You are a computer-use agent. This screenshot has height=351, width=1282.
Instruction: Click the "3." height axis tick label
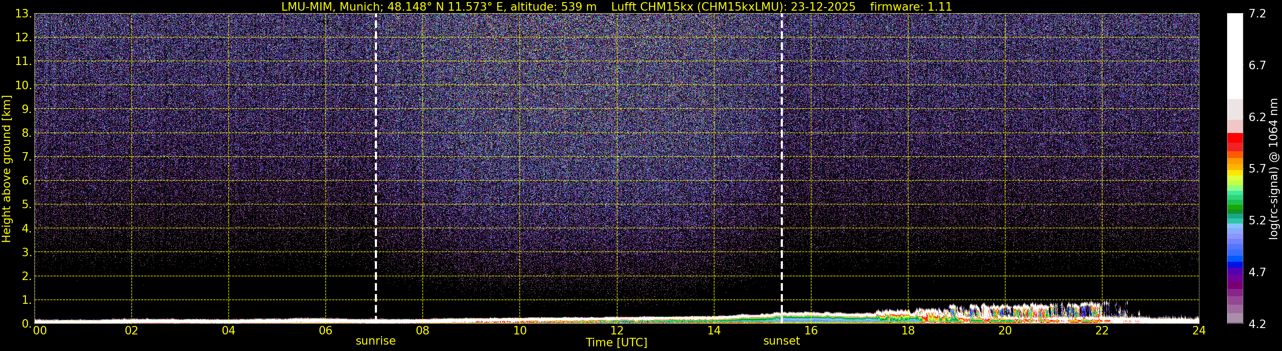tap(26, 252)
